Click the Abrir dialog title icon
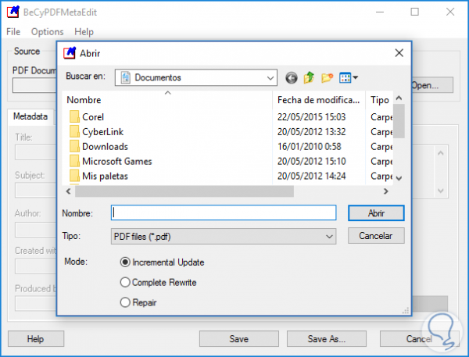 pyautogui.click(x=70, y=53)
